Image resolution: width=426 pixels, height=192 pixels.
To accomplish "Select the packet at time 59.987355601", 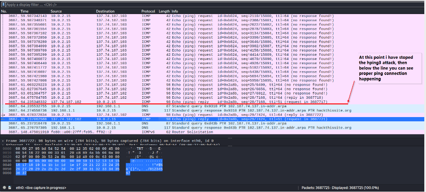I will click(213, 25).
